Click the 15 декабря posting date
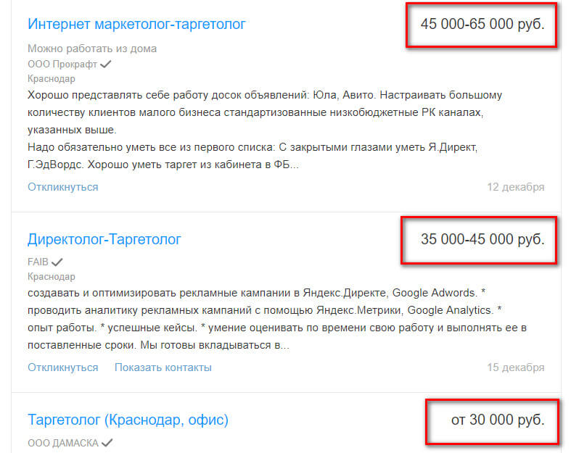This screenshot has width=571, height=453. pos(515,367)
